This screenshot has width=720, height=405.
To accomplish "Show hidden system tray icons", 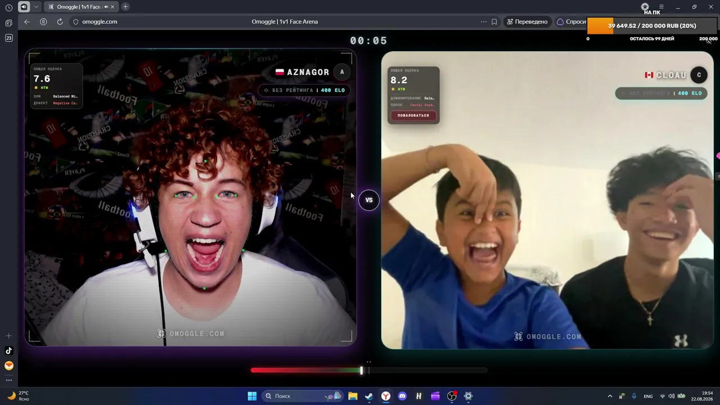I will coord(610,396).
